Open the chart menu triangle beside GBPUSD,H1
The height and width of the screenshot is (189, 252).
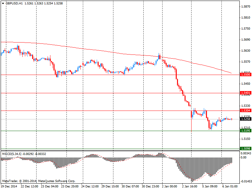(x=3, y=3)
